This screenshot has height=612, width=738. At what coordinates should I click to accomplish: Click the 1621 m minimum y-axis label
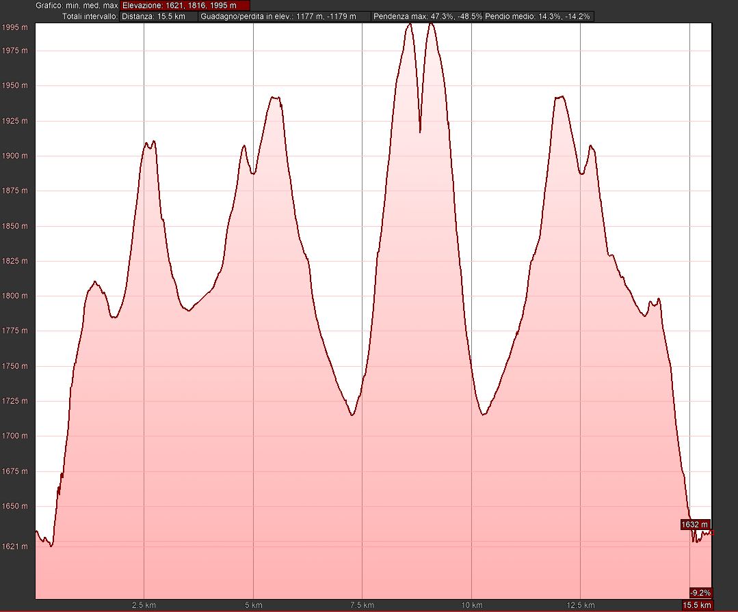pyautogui.click(x=15, y=546)
